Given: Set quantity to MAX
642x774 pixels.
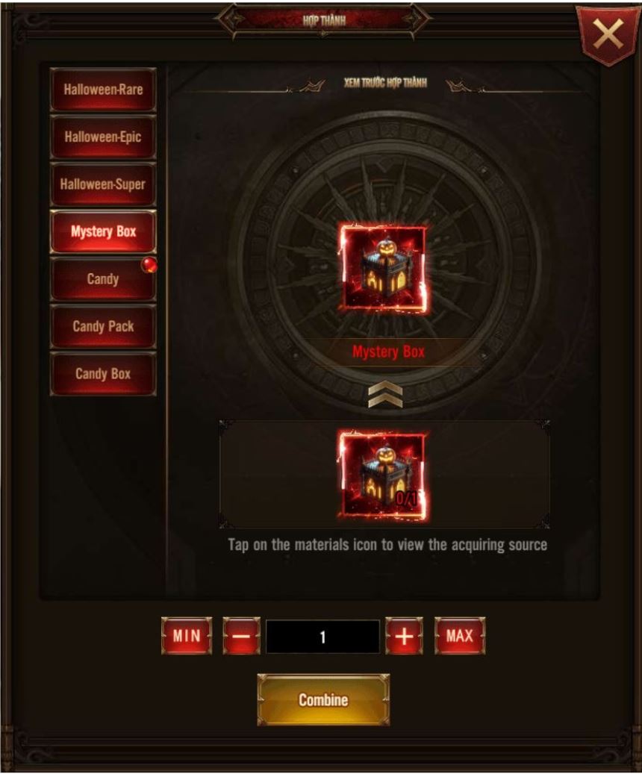Looking at the screenshot, I should click(460, 636).
